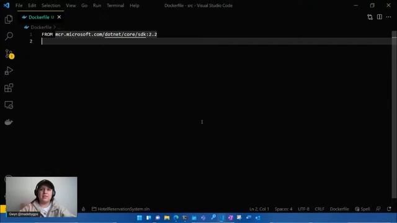Image resolution: width=397 pixels, height=223 pixels.
Task: Open the Run menu
Action: point(97,6)
